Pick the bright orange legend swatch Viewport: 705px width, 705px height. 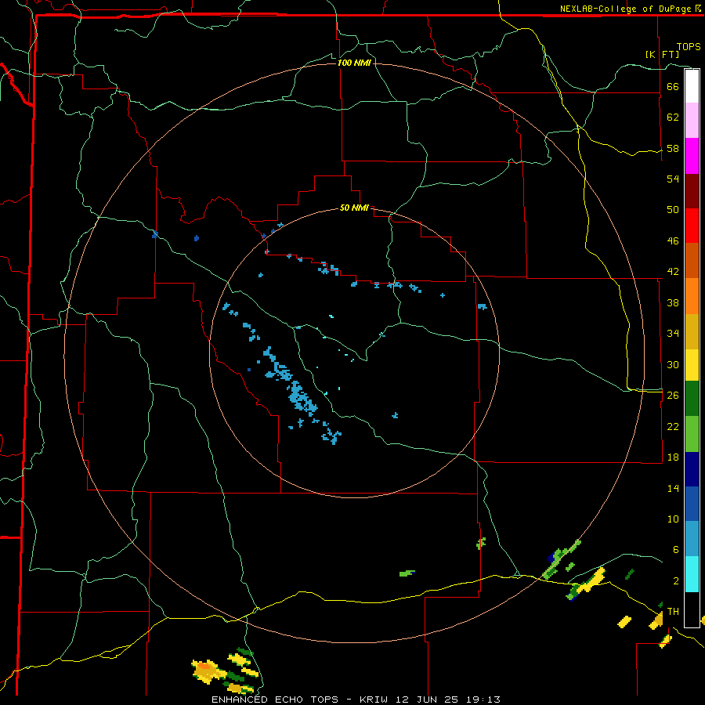pos(692,296)
